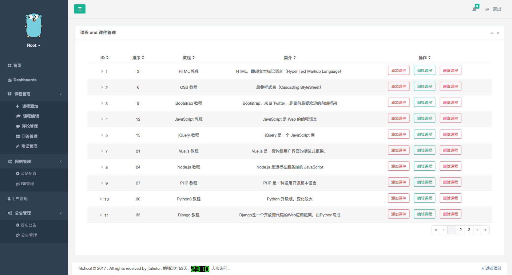Click 删除课程 for HTML 教程
The height and width of the screenshot is (275, 512).
[x=450, y=71]
